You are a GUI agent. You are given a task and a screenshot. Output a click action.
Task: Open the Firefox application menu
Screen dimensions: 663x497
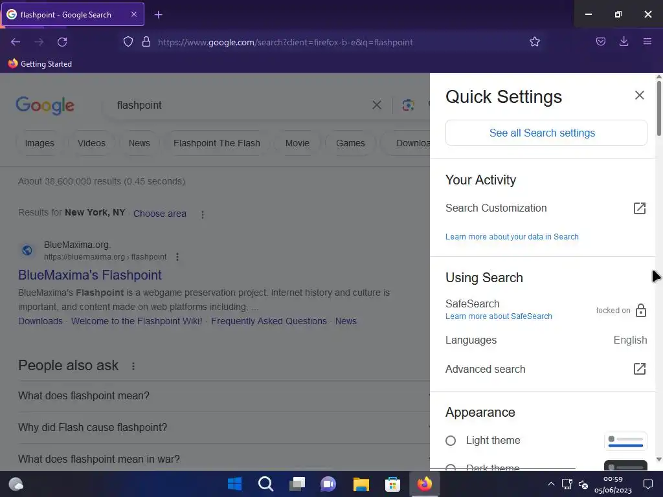coord(647,41)
